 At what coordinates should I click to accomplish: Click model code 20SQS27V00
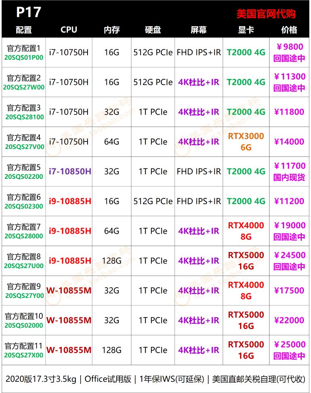pyautogui.click(x=24, y=147)
